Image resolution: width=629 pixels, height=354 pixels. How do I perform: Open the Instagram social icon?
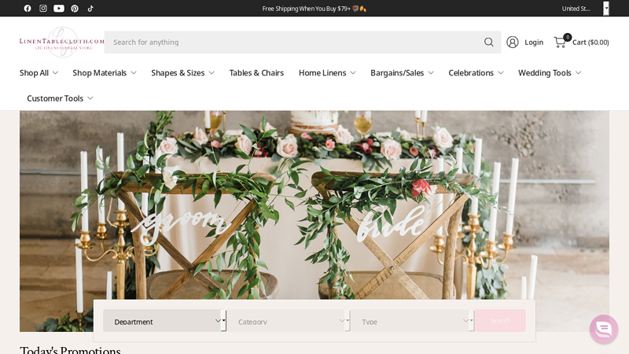(43, 9)
